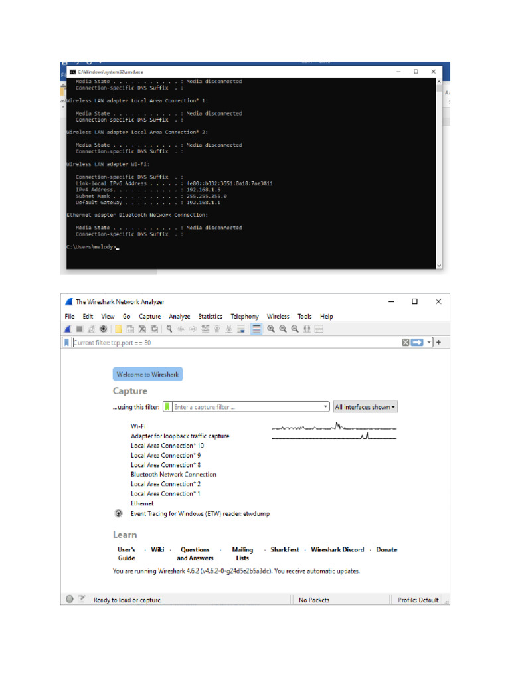Select Local Area Connection* 8 interface

click(165, 465)
